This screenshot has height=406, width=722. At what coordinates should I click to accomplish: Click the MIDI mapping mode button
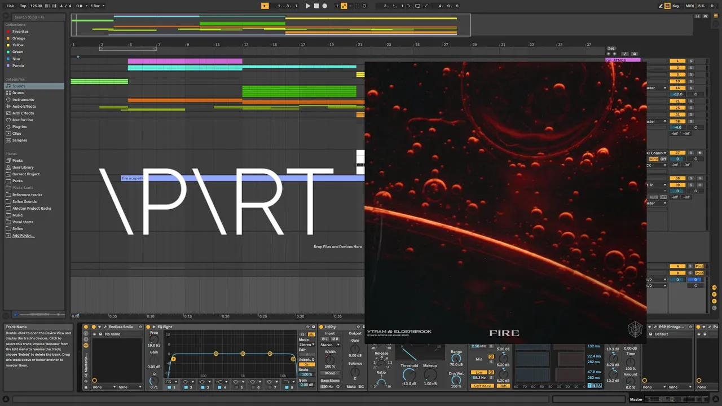coord(690,6)
